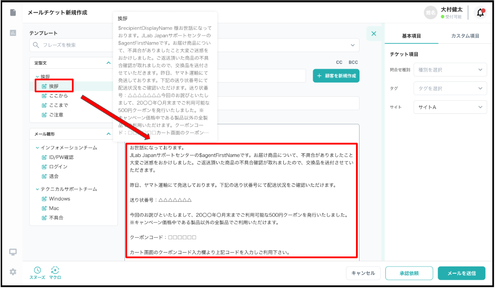The image size is (495, 288).
Task: Select the 基本項目 tab
Action: 411,36
